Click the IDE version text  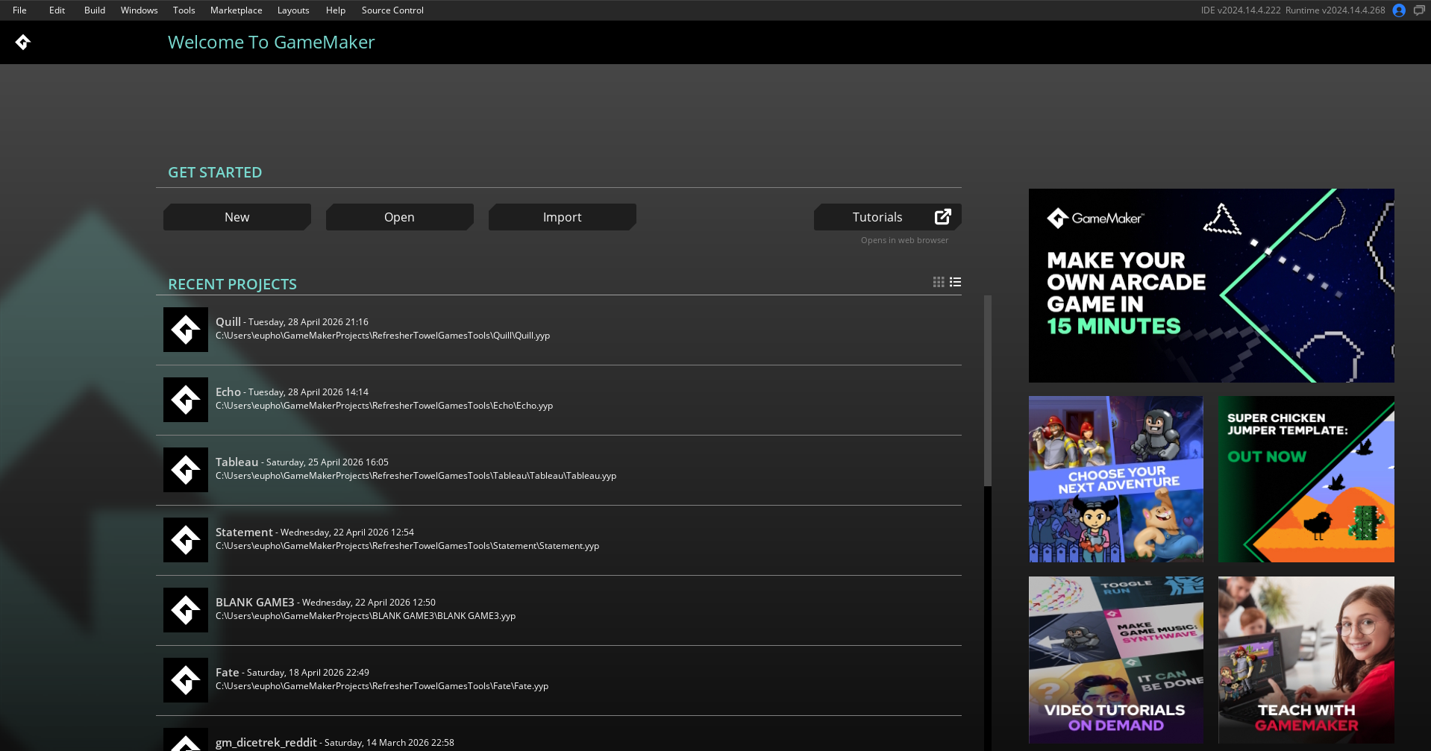click(x=1241, y=10)
